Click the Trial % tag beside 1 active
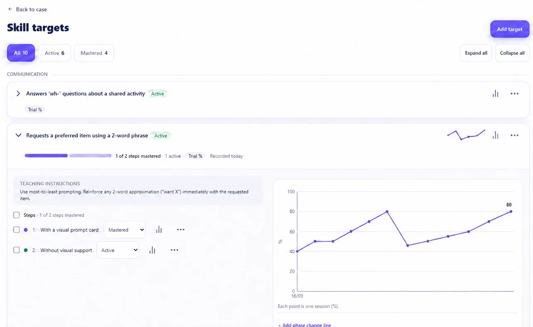This screenshot has width=533, height=327. 195,156
